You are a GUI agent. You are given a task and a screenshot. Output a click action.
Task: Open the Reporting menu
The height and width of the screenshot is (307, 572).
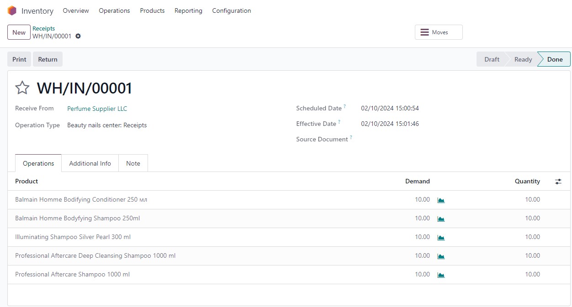click(x=188, y=10)
